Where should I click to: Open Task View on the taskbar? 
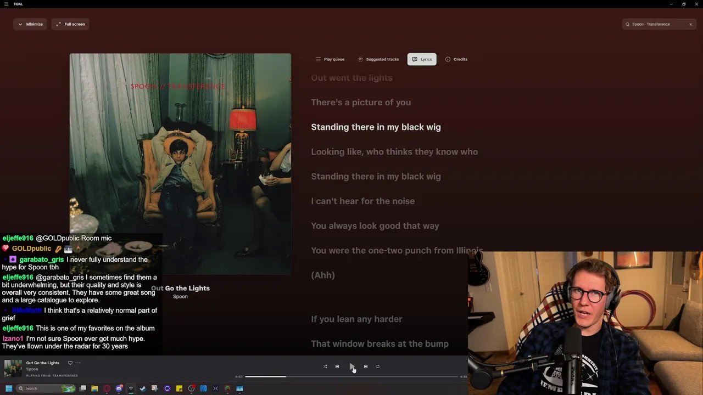(82, 388)
